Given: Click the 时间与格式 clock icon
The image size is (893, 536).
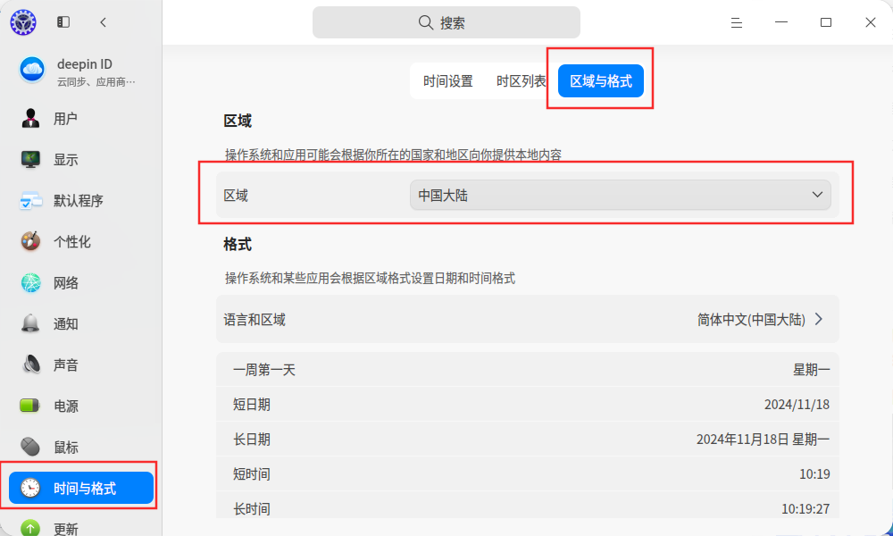Looking at the screenshot, I should click(x=30, y=488).
